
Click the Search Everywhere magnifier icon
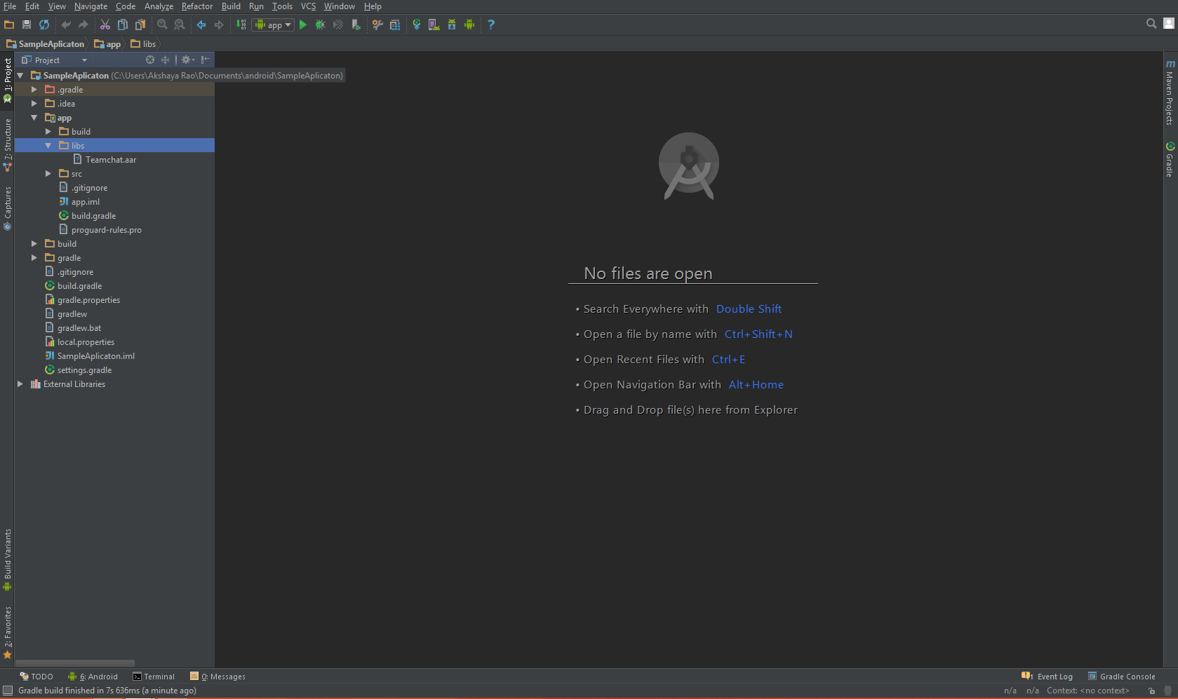click(1151, 24)
